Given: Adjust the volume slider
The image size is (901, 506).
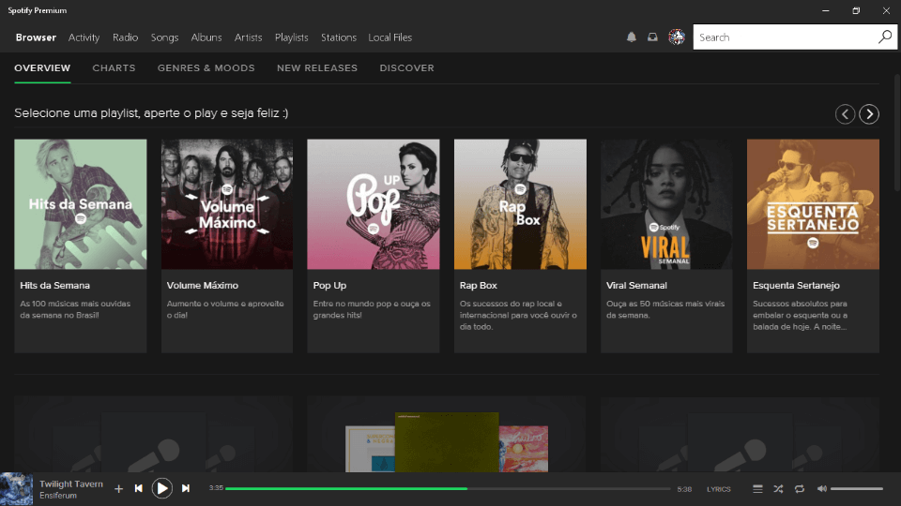Looking at the screenshot, I should pos(856,489).
